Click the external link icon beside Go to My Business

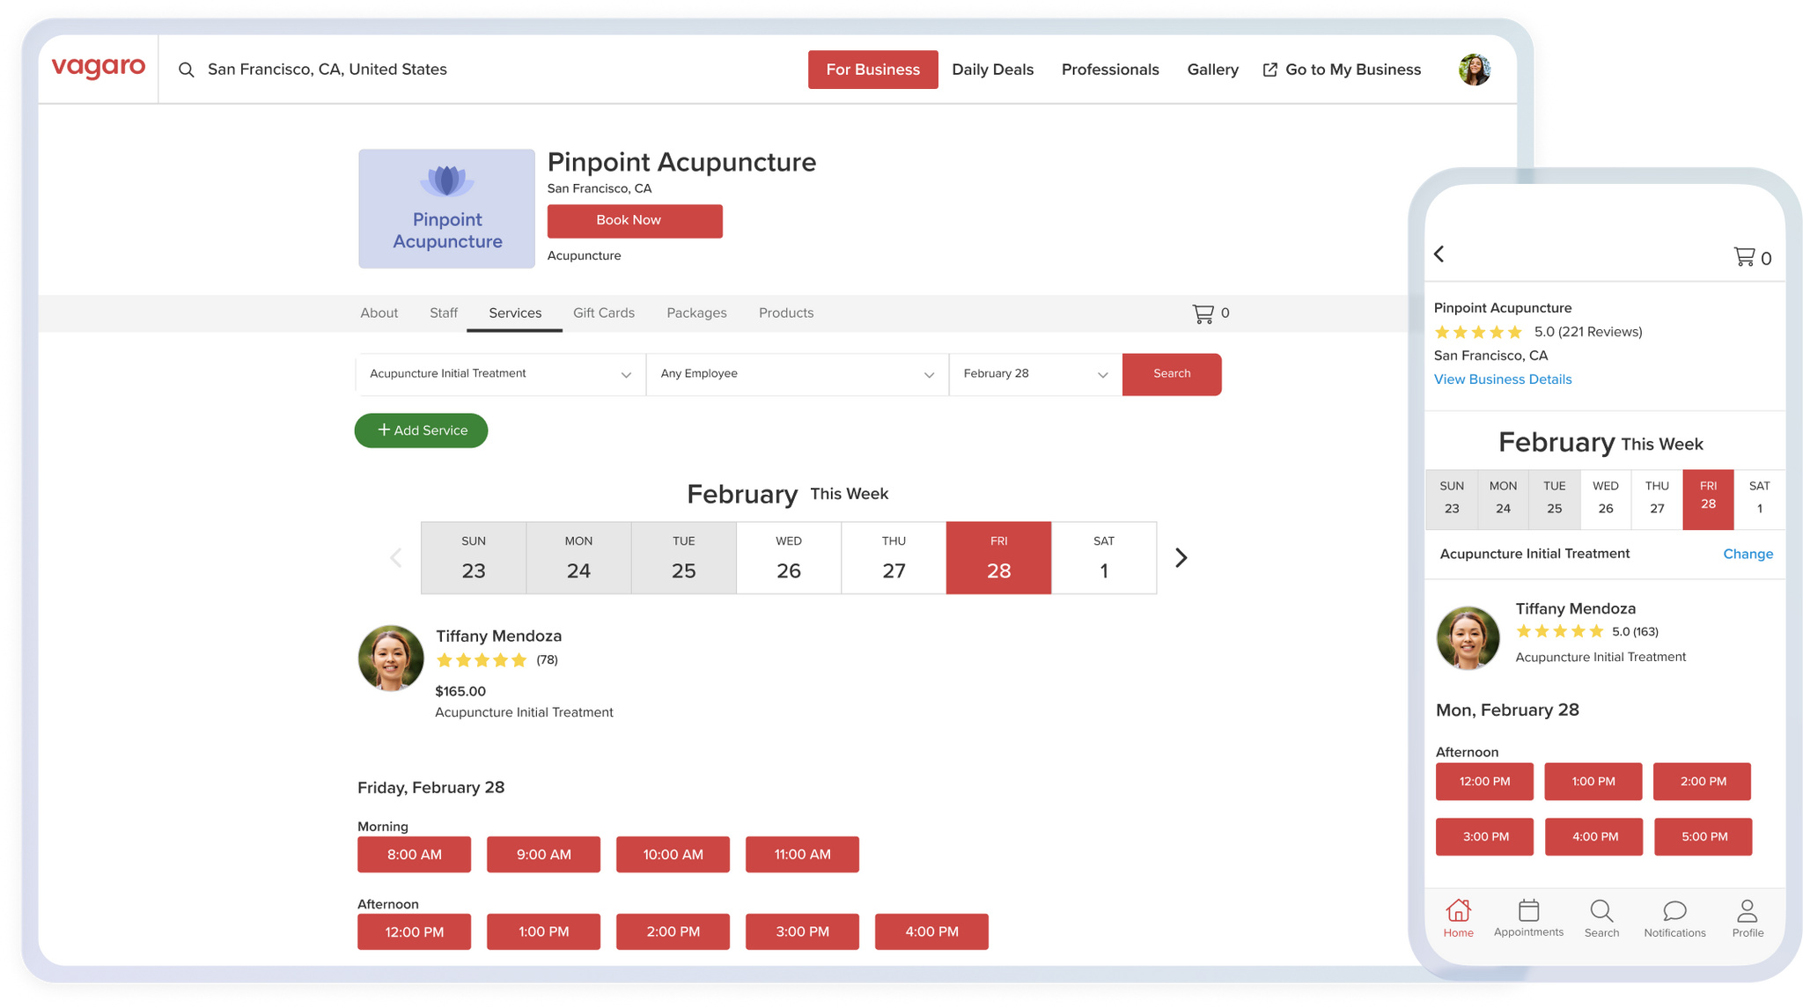1269,70
